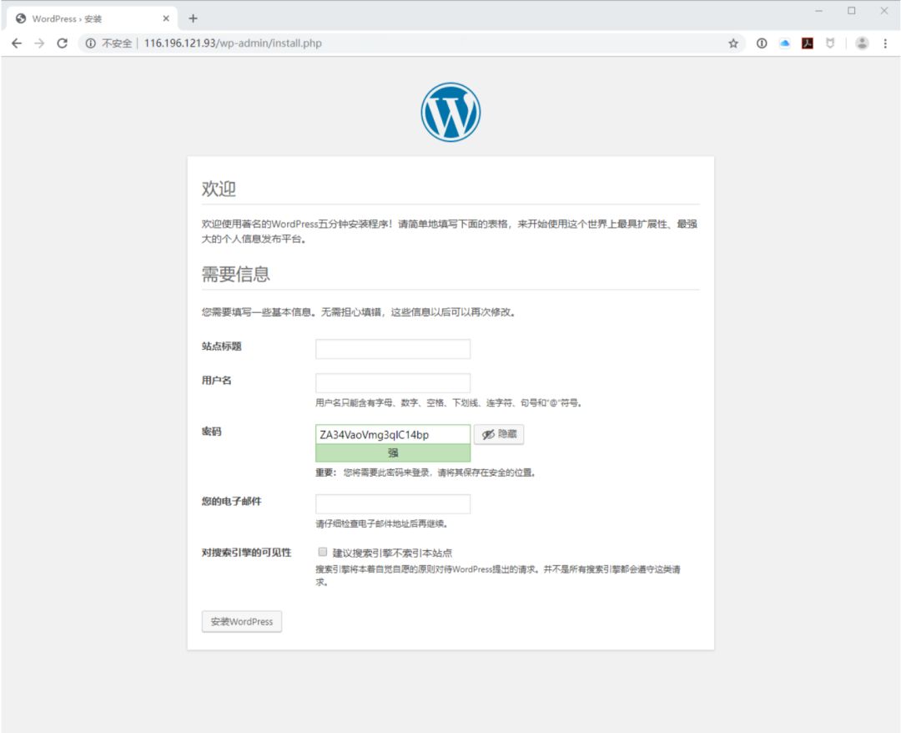Viewport: 901px width, 733px height.
Task: Click the 站点标题 input field
Action: (x=393, y=349)
